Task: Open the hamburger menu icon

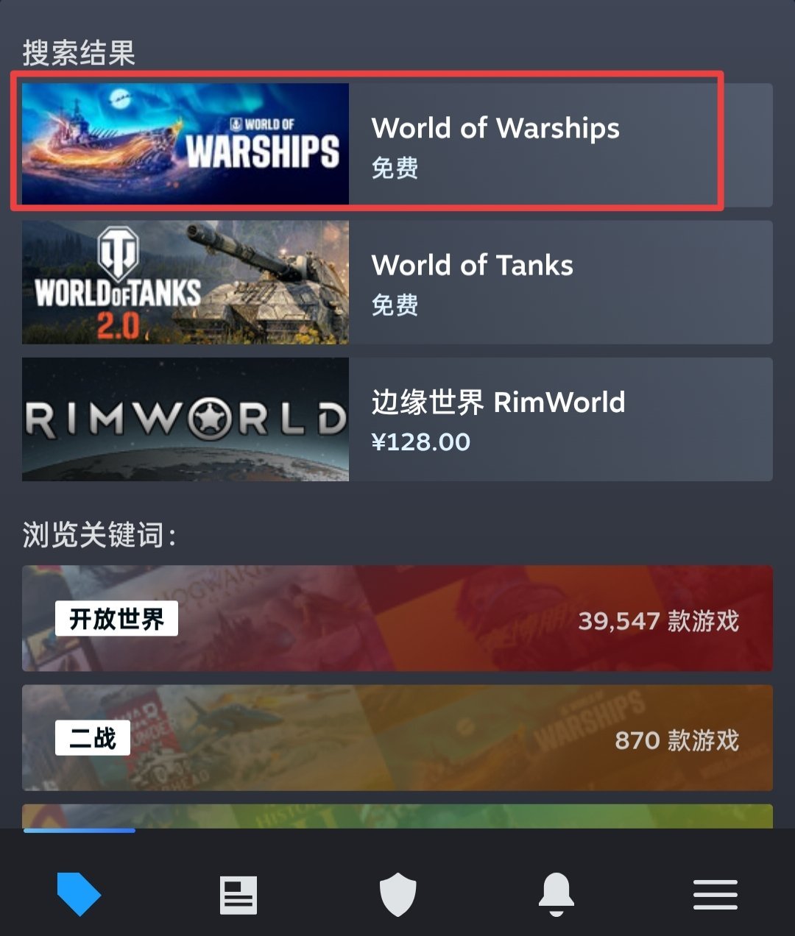Action: point(715,895)
